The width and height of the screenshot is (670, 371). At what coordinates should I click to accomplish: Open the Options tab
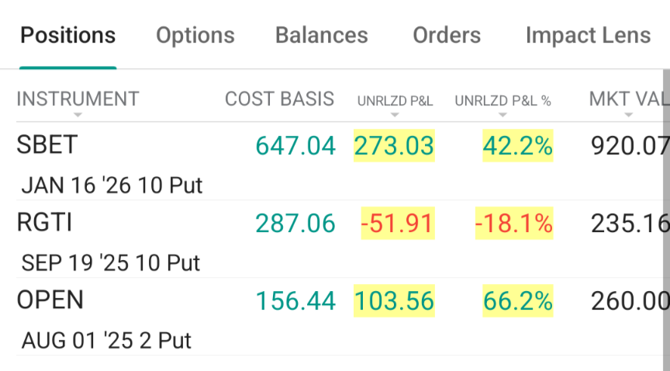point(195,36)
